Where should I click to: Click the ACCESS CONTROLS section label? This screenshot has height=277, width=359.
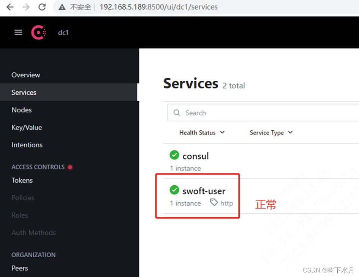[38, 167]
